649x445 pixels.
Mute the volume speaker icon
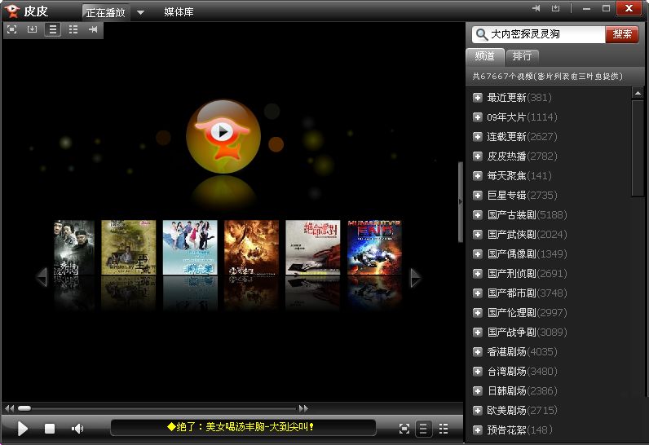tap(77, 428)
